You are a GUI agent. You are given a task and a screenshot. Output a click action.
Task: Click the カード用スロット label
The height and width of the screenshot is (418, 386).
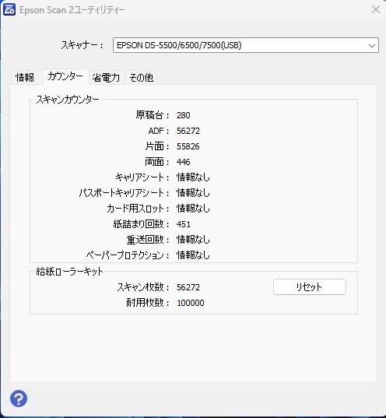coord(138,209)
